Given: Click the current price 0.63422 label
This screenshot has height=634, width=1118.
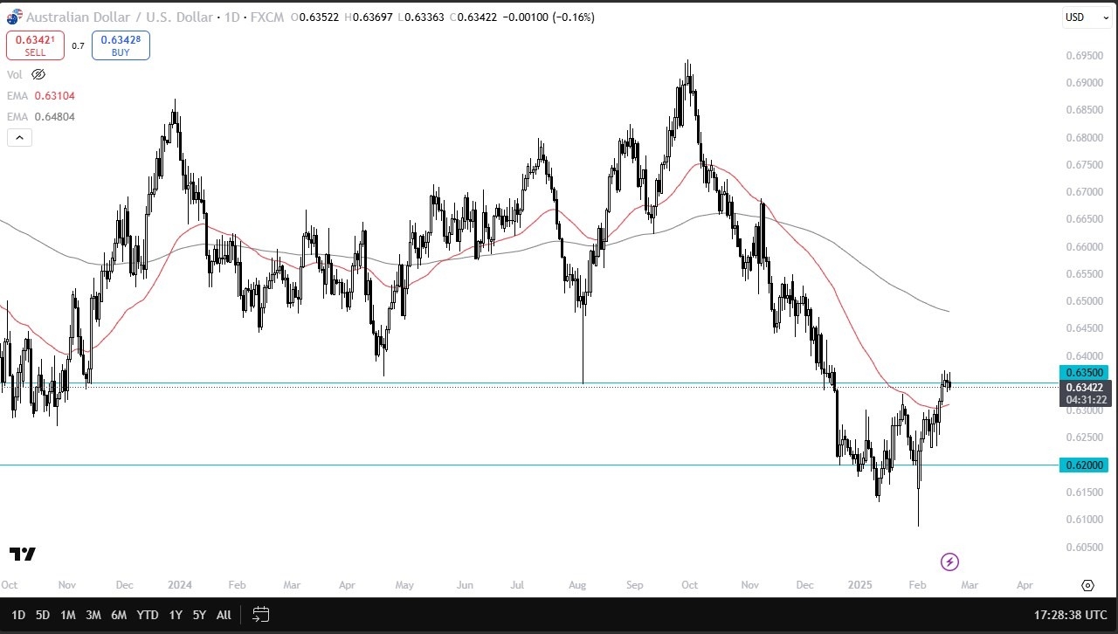Looking at the screenshot, I should pos(1084,387).
